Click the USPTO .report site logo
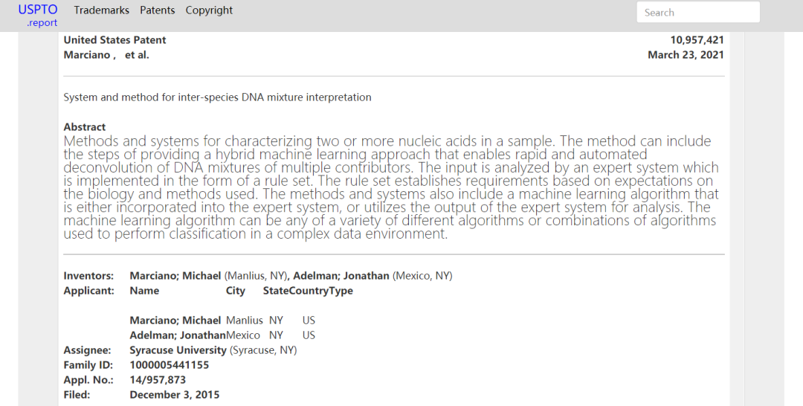 click(38, 16)
